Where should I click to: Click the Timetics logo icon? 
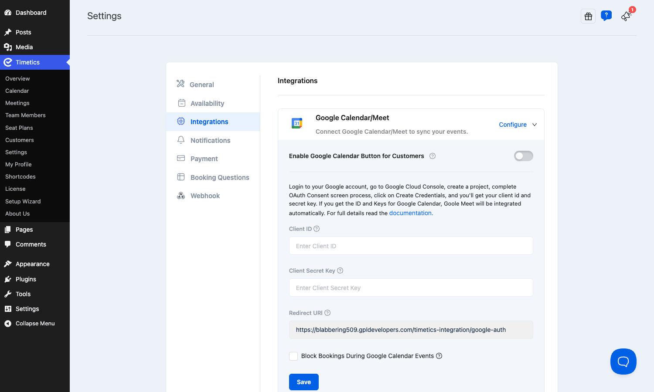click(x=8, y=62)
